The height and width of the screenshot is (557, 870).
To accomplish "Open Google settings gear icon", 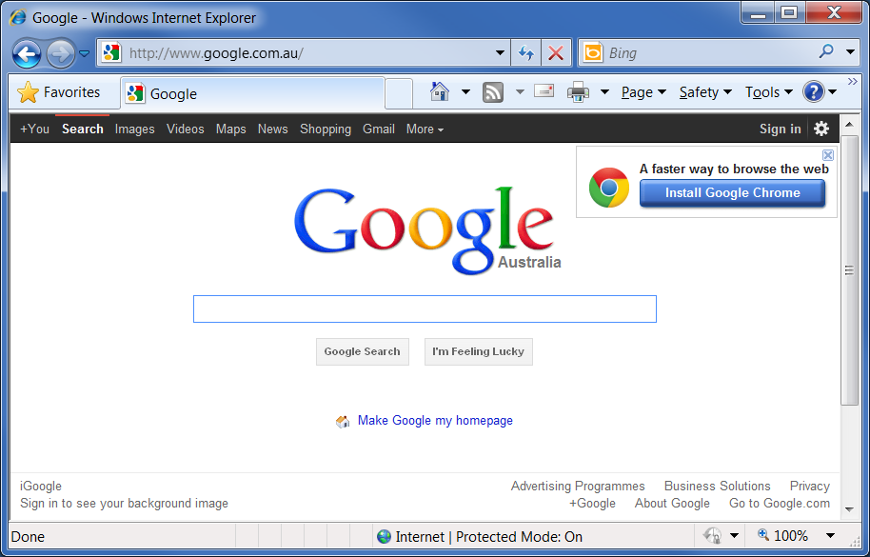I will [821, 129].
